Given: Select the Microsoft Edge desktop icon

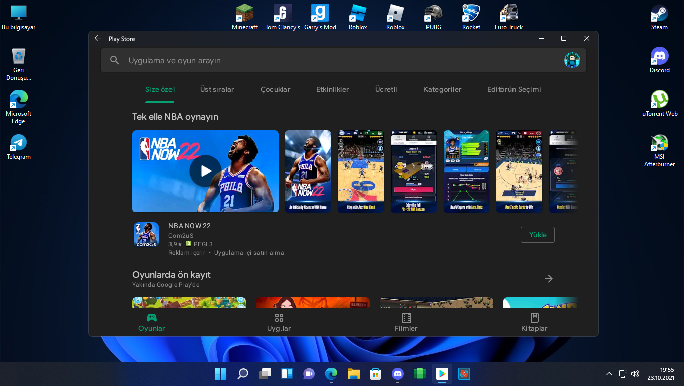Looking at the screenshot, I should [19, 107].
